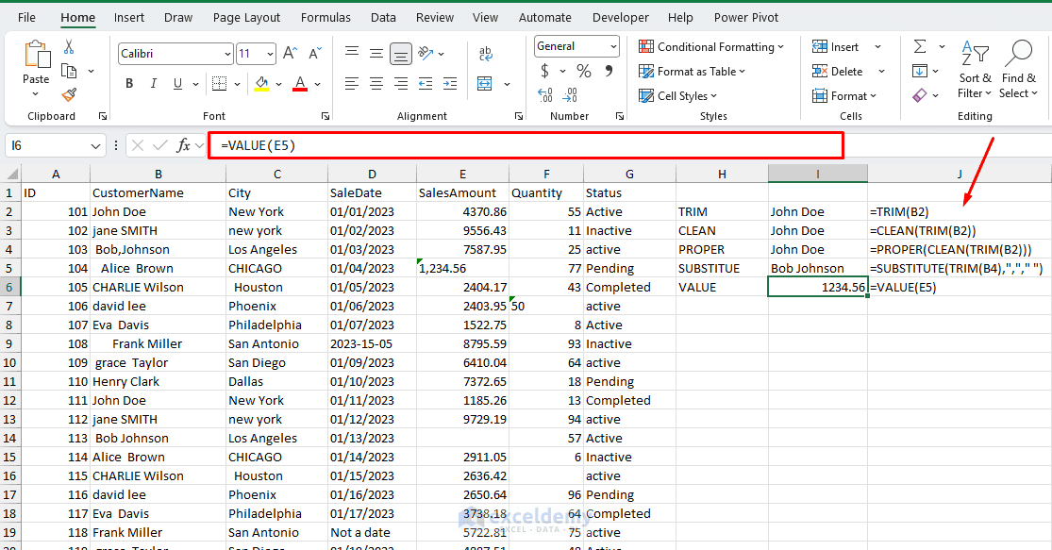Open Font dialog launcher
The height and width of the screenshot is (550, 1052).
click(326, 116)
